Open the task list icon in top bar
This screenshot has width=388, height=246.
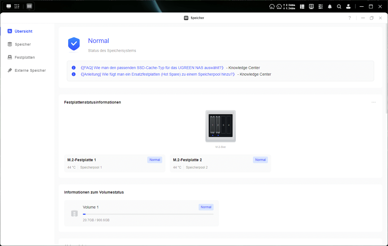(321, 7)
